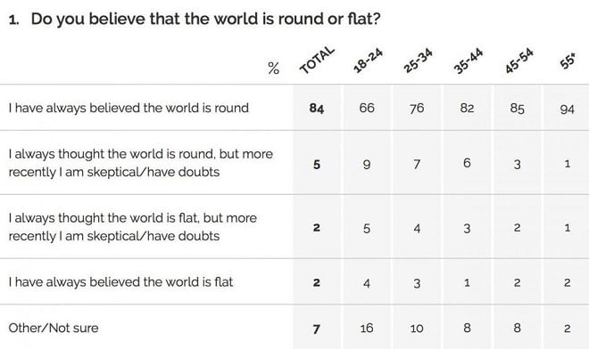
Task: Click the value 66 in 18-24 column
Action: [x=367, y=108]
